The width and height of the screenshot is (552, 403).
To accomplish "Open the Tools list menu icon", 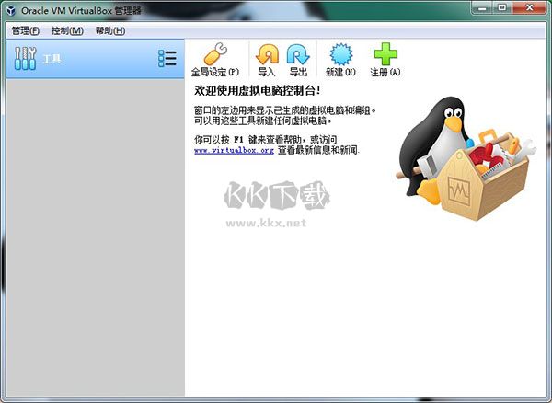I will point(167,59).
